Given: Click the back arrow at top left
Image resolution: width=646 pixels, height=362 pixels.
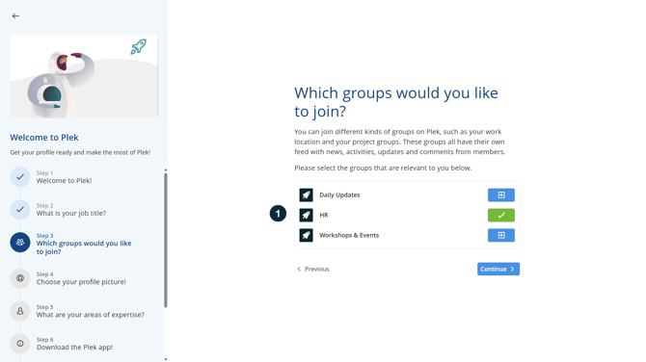Looking at the screenshot, I should [15, 15].
